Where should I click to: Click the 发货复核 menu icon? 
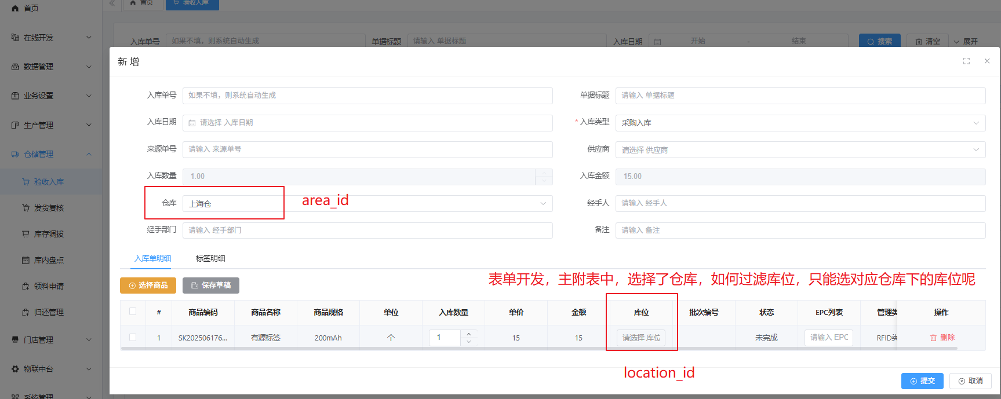click(26, 208)
